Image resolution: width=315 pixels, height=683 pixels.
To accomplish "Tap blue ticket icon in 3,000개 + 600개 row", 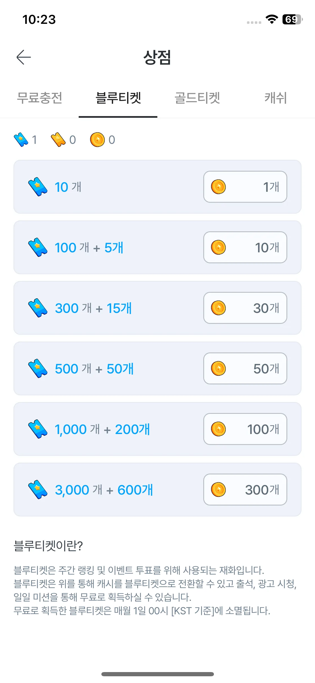I will (38, 490).
